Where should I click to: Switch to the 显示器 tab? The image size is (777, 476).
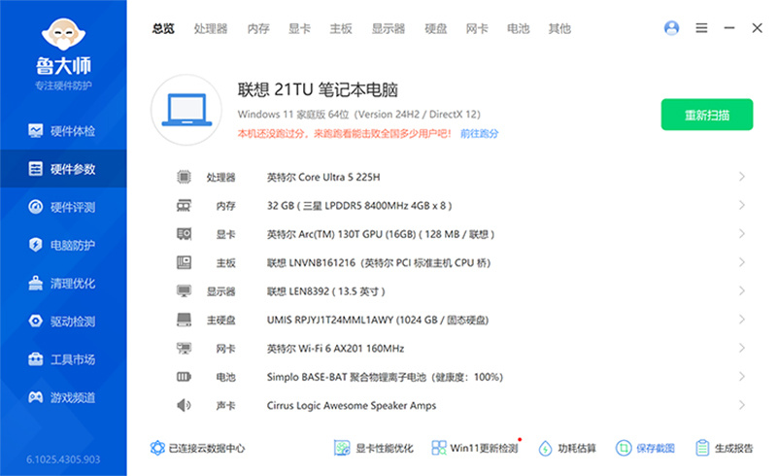pos(388,29)
